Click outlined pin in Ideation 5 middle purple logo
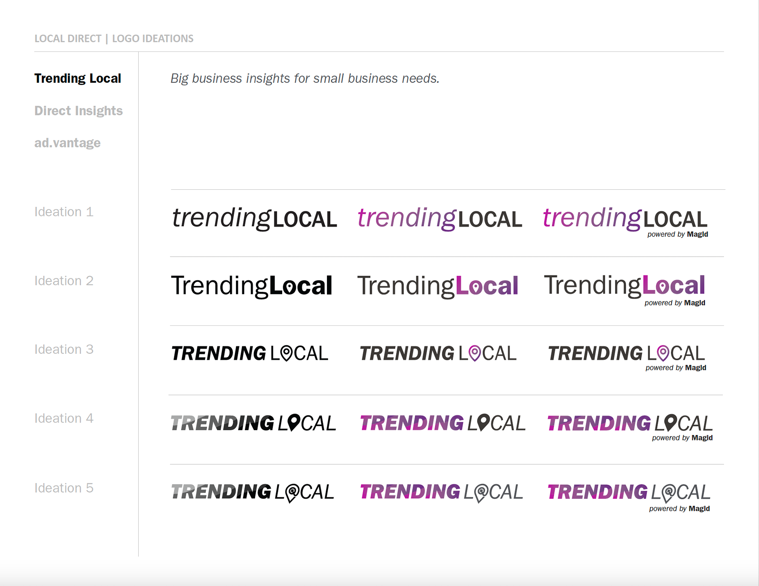The image size is (759, 586). click(x=481, y=493)
